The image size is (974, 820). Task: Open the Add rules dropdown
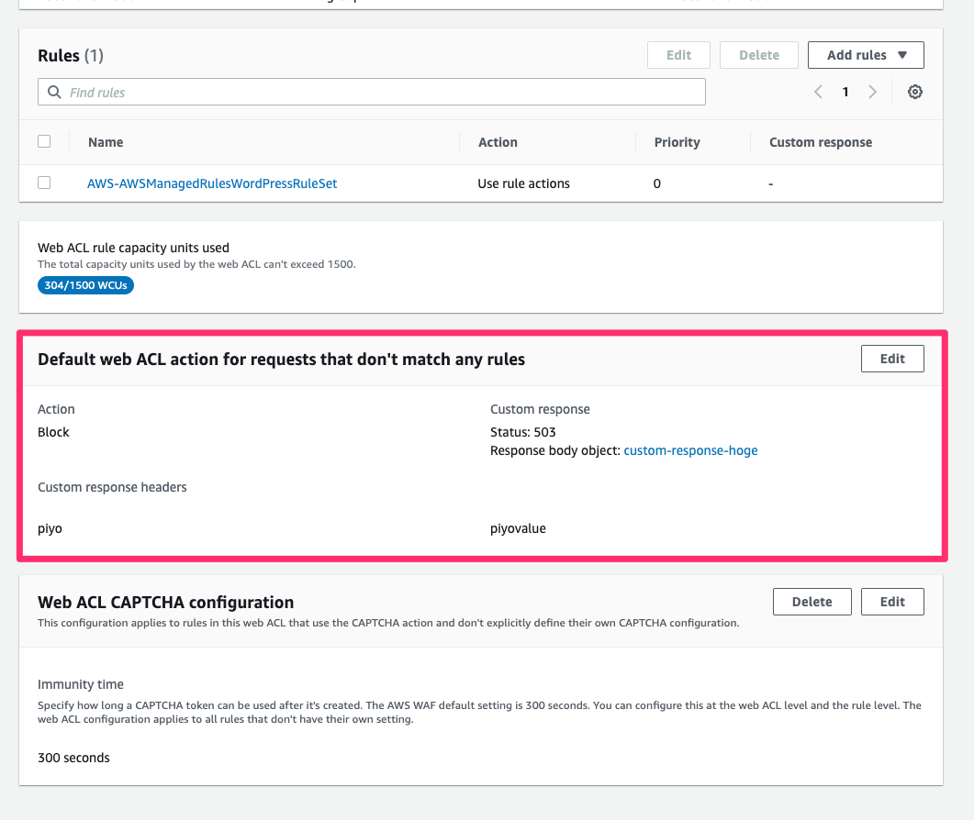point(865,55)
